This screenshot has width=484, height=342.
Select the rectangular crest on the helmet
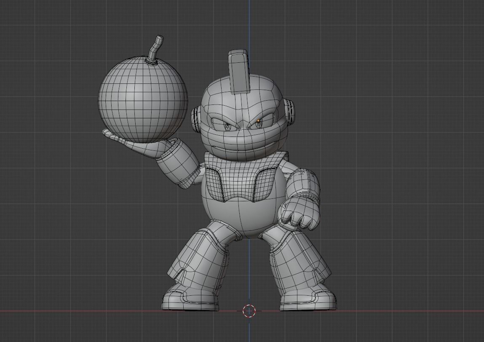tap(238, 72)
